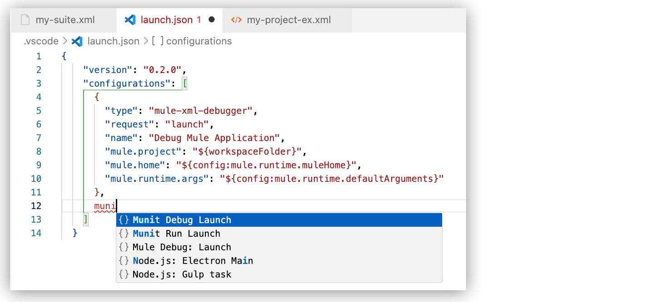
Task: Click the VS Code icon on the launch.json tab
Action: click(x=129, y=19)
